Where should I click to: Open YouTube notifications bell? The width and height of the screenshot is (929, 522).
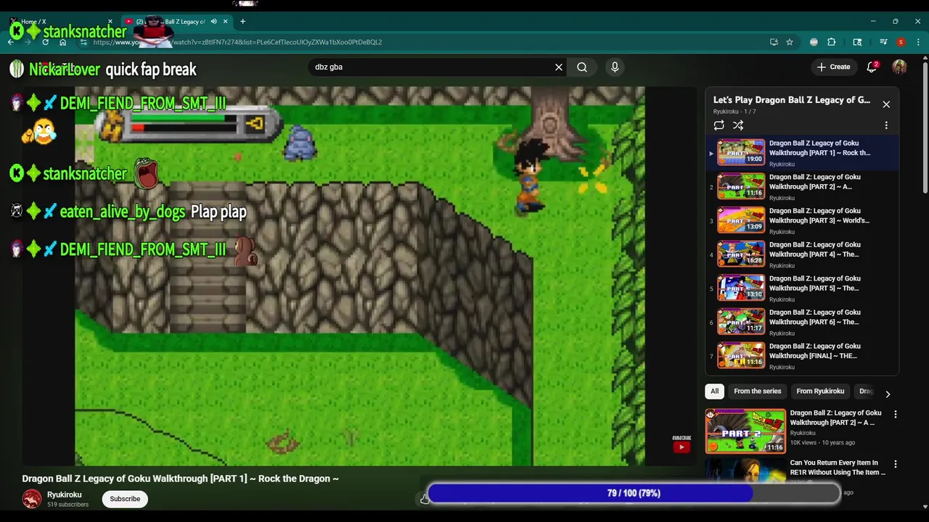(x=872, y=67)
